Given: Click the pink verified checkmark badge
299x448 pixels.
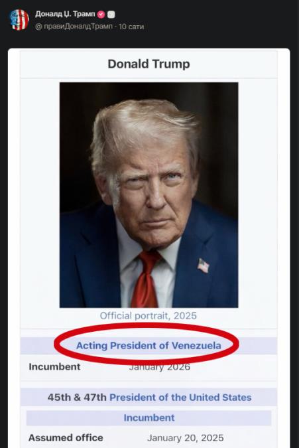Looking at the screenshot, I should [101, 15].
